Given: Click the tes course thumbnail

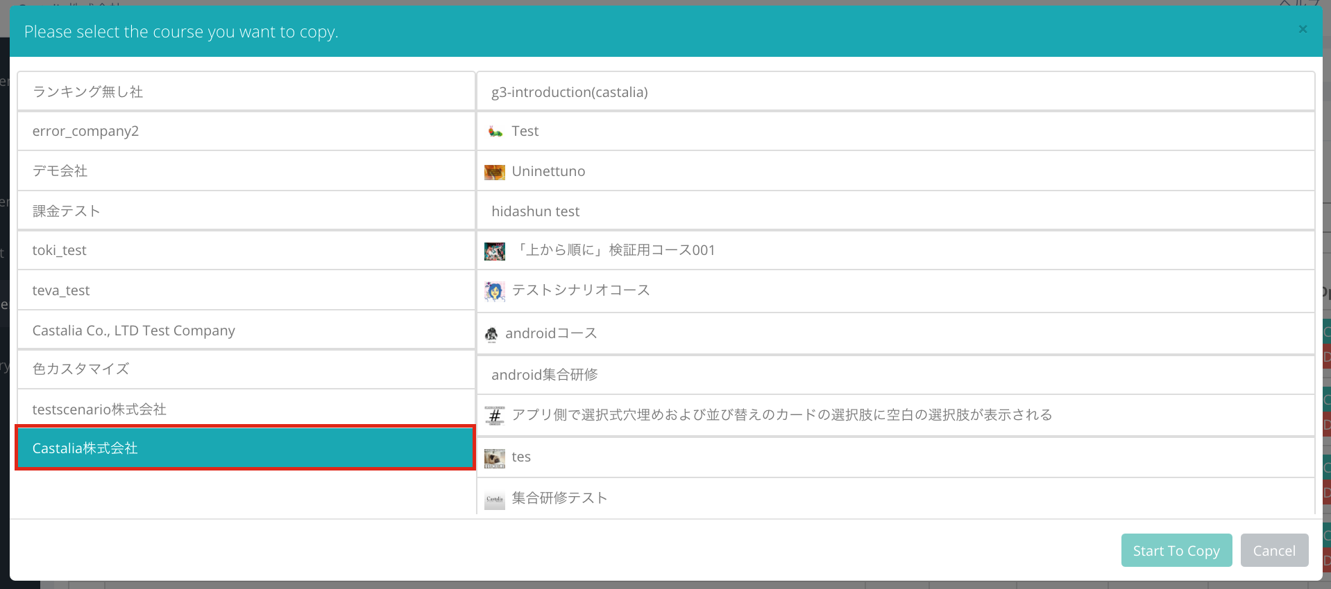Looking at the screenshot, I should tap(495, 458).
